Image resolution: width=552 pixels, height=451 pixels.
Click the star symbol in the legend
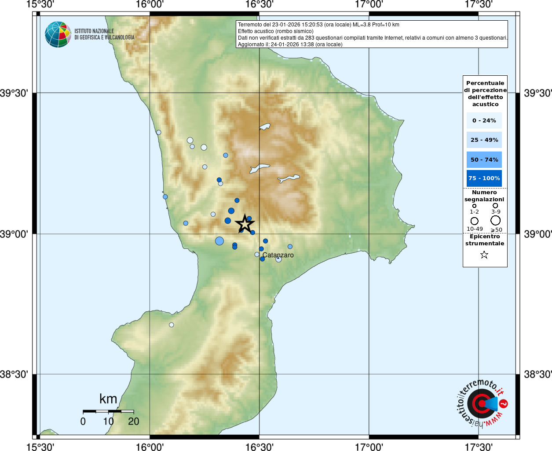(484, 255)
